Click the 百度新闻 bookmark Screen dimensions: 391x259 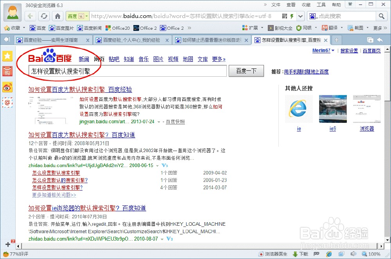click(x=89, y=28)
